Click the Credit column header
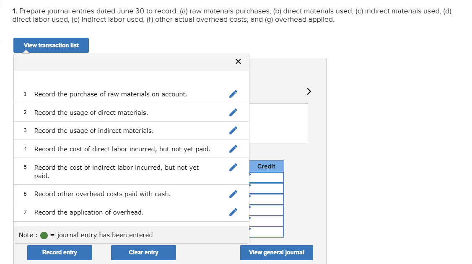The width and height of the screenshot is (472, 264). coord(267,166)
